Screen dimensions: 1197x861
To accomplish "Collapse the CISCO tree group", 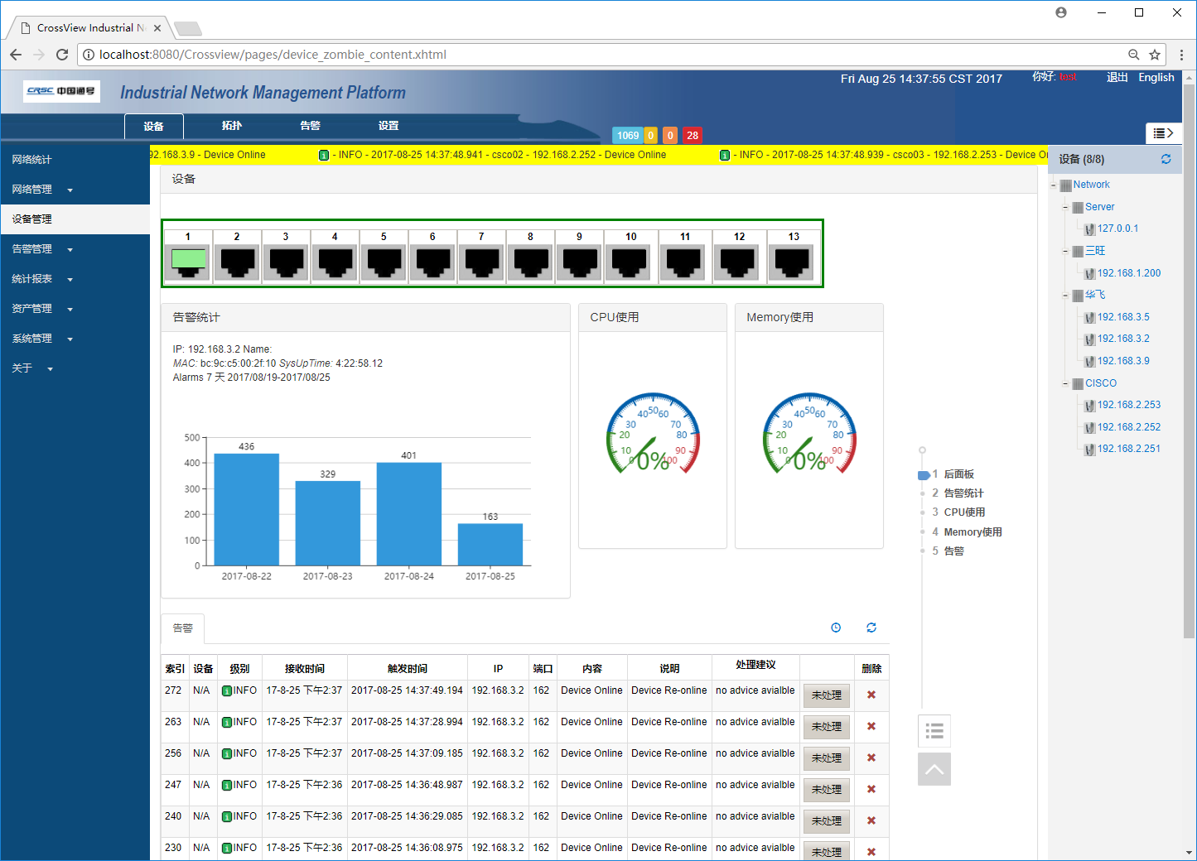I will pos(1066,383).
